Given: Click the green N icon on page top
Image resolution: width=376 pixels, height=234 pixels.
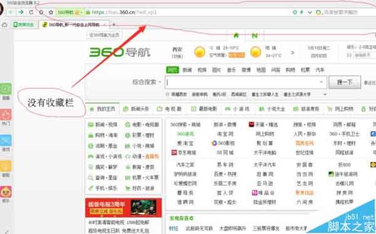Looking at the screenshot, I should pyautogui.click(x=254, y=36).
